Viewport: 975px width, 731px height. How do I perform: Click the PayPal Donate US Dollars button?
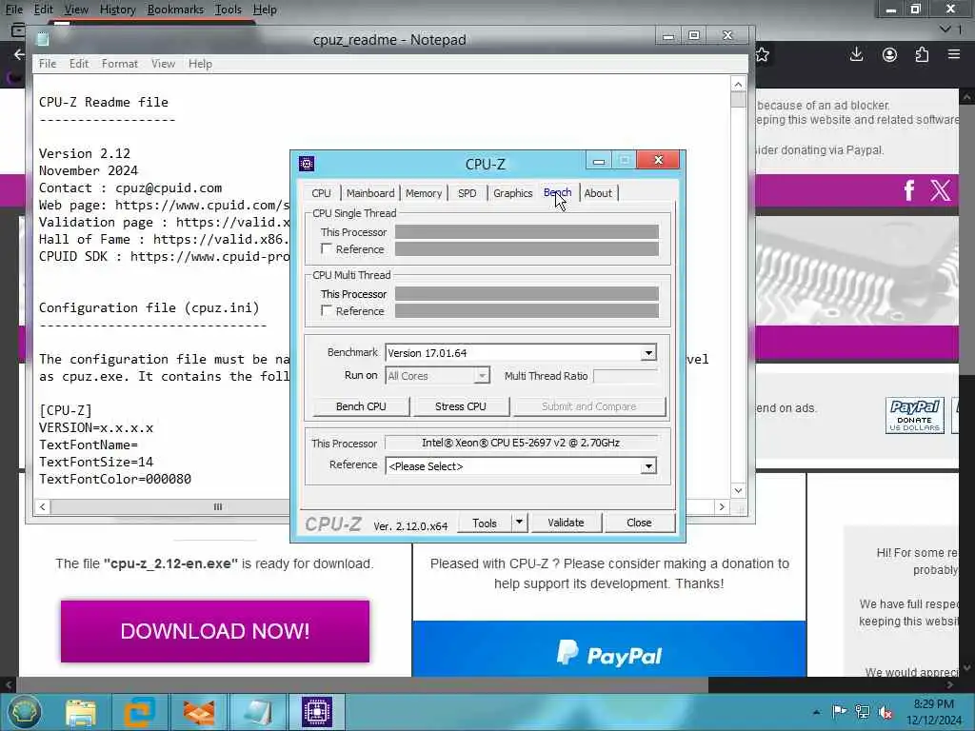point(915,415)
